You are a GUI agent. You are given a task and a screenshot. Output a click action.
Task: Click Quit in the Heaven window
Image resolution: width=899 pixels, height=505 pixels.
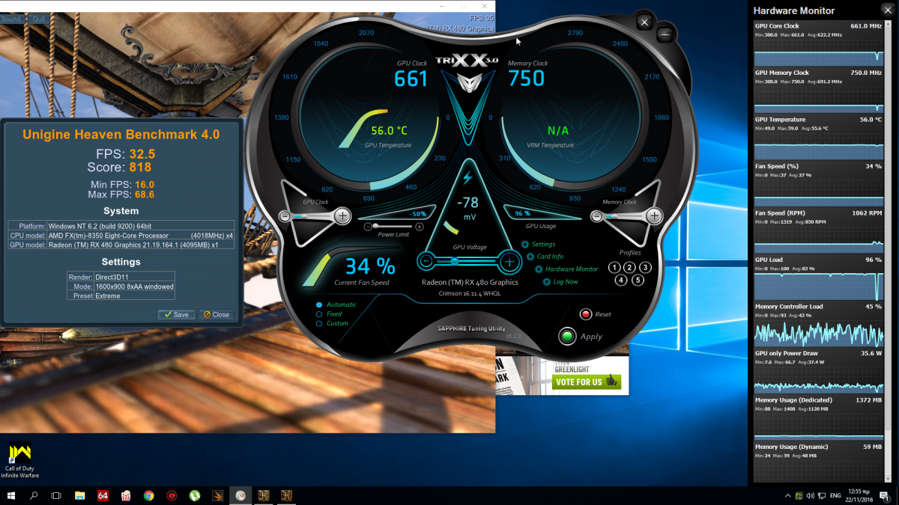point(37,19)
